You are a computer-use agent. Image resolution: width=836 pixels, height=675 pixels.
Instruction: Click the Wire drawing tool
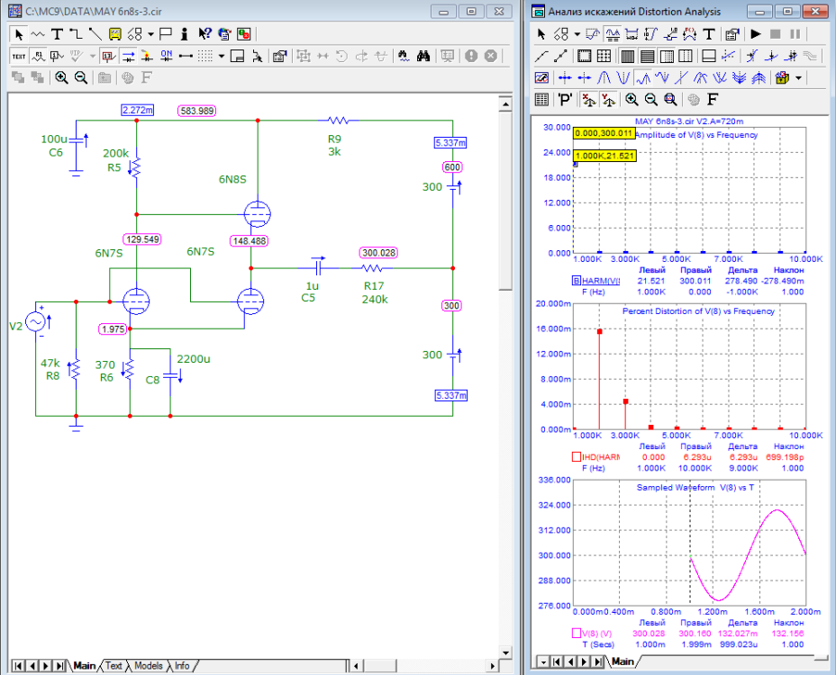tap(76, 34)
